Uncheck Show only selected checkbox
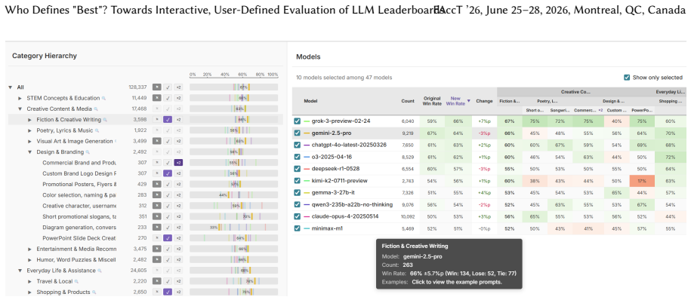This screenshot has height=300, width=691. pos(627,78)
